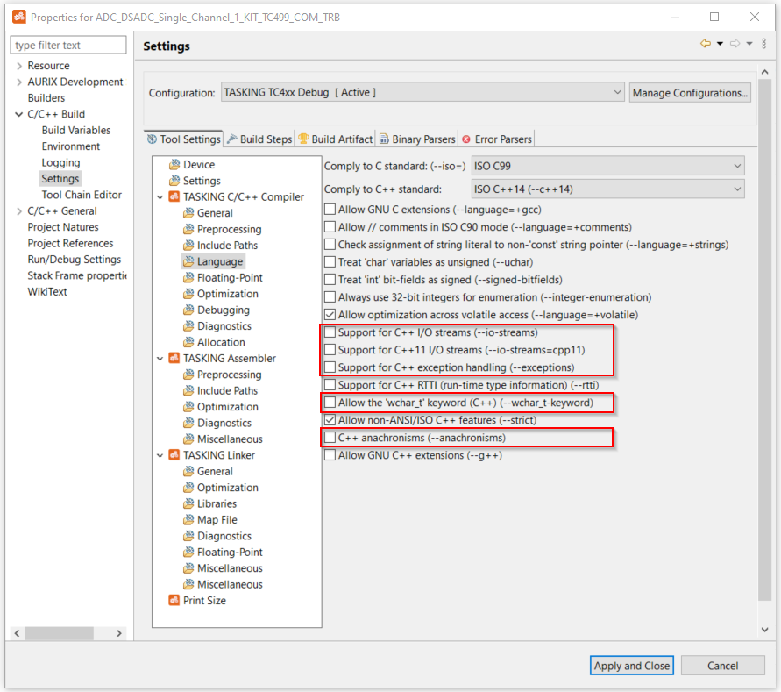Open the three-dot view menu icon
The width and height of the screenshot is (781, 692).
pyautogui.click(x=764, y=44)
